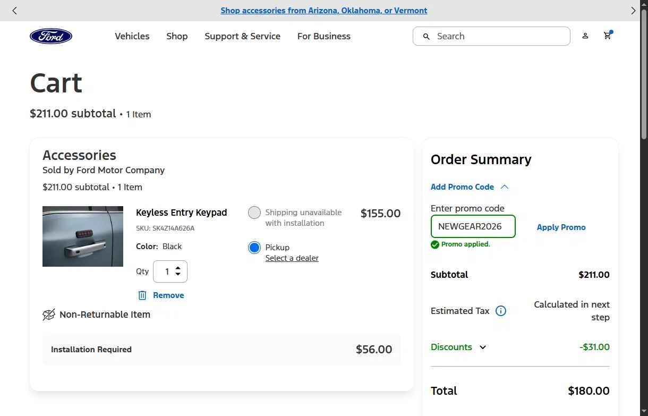
Task: Click the Select a dealer link
Action: (x=292, y=258)
